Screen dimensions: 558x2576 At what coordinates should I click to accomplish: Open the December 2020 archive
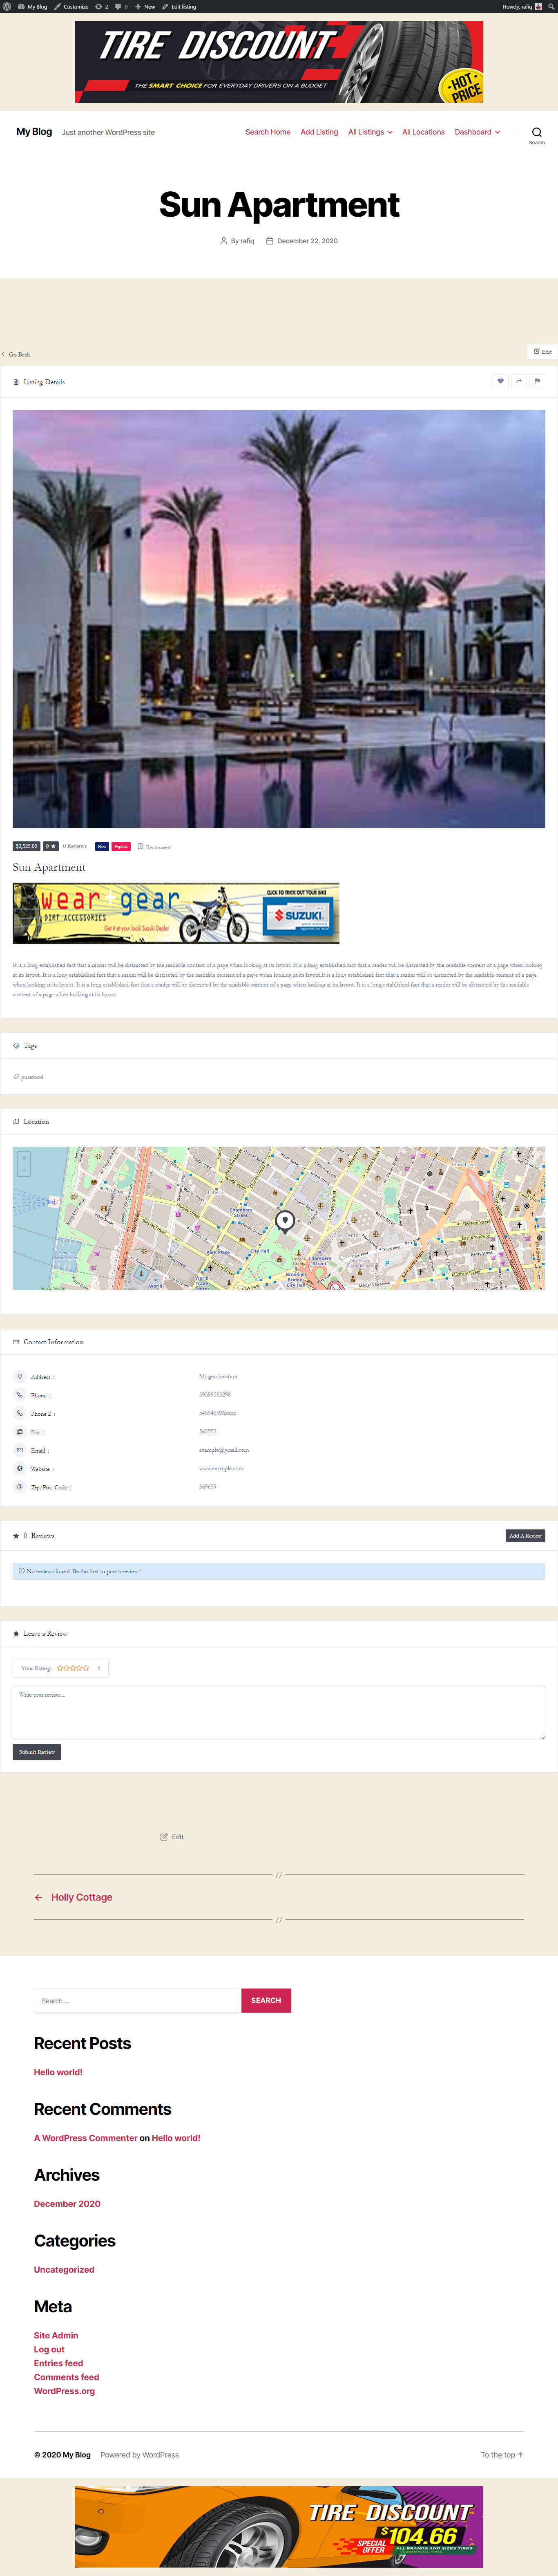[67, 2204]
